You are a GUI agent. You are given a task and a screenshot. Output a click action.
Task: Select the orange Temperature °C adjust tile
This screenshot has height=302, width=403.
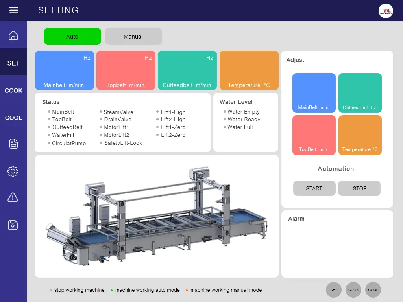tap(360, 135)
